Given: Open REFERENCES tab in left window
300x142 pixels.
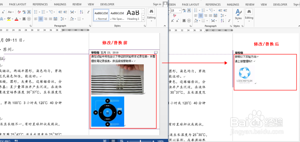Looking at the screenshot, I should pos(40,4).
